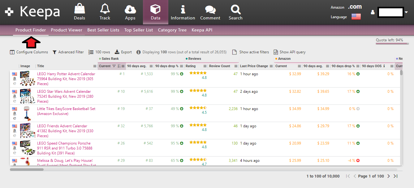Click the US flag language icon
Viewport: 414px width, 188px height.
point(356,17)
